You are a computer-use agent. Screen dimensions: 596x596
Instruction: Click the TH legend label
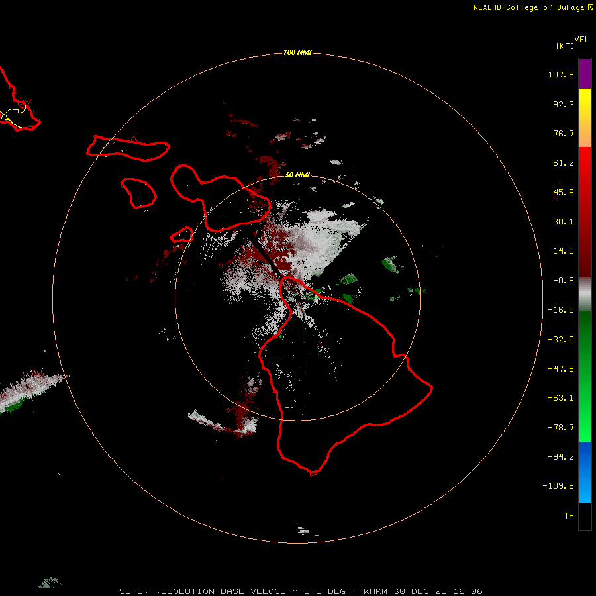(x=569, y=515)
